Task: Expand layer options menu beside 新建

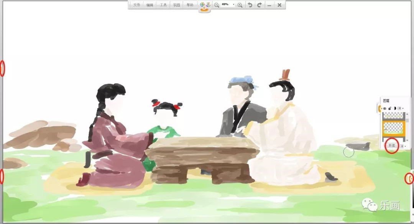Action: coord(402,146)
